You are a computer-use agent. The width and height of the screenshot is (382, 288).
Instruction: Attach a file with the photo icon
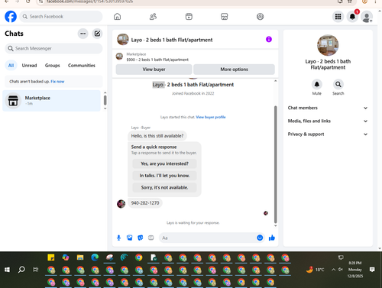coord(130,238)
